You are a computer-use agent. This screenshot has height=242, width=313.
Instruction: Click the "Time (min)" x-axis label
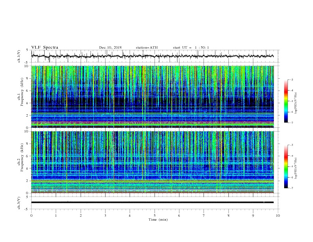[158, 219]
